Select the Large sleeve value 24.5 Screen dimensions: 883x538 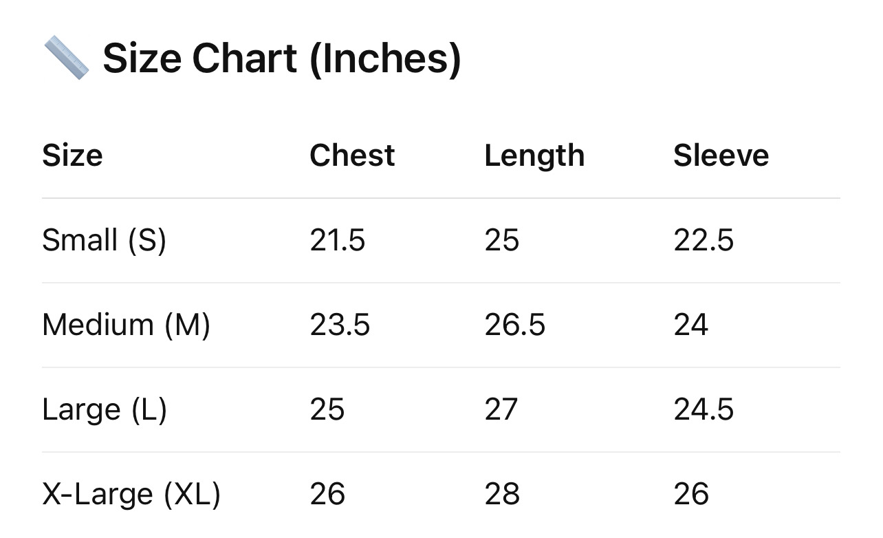[704, 409]
